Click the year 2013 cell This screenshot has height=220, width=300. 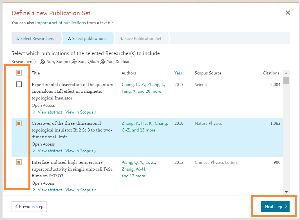pyautogui.click(x=179, y=85)
